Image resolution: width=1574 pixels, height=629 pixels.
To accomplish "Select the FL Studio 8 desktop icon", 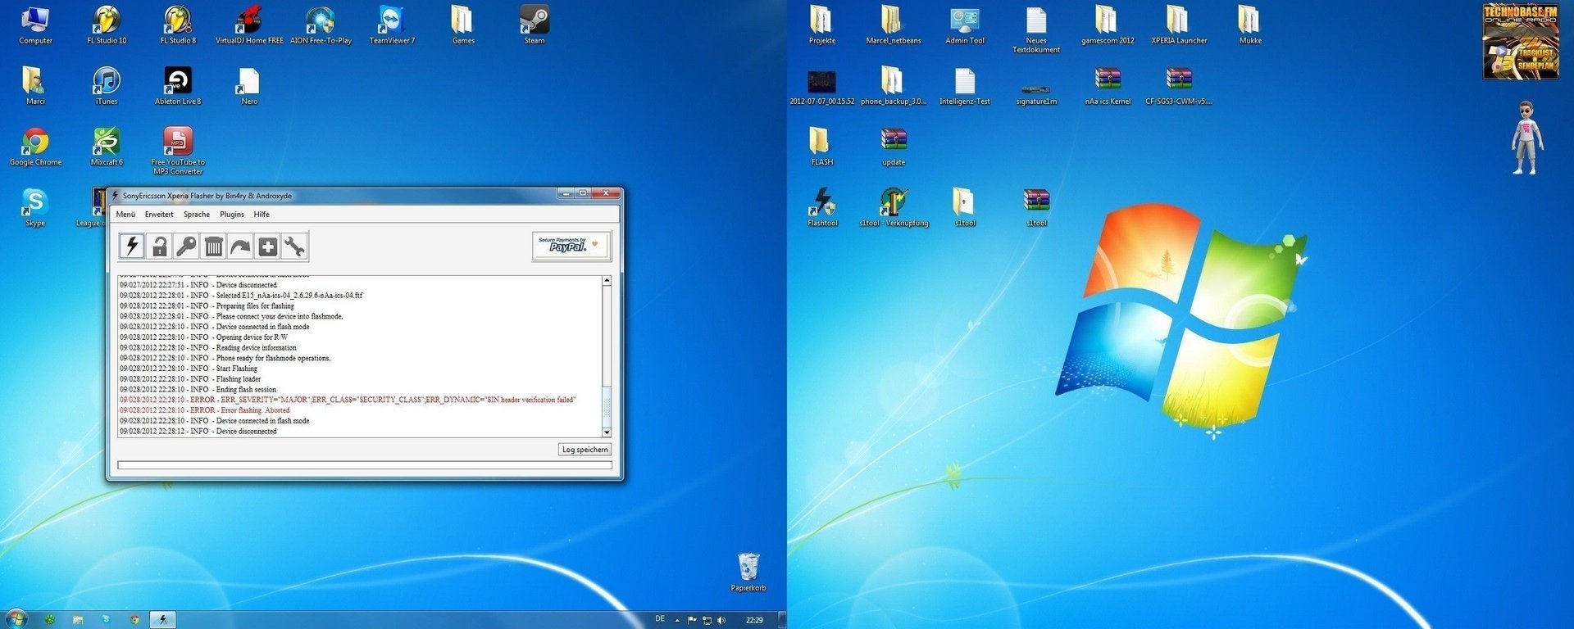I will coord(178,25).
